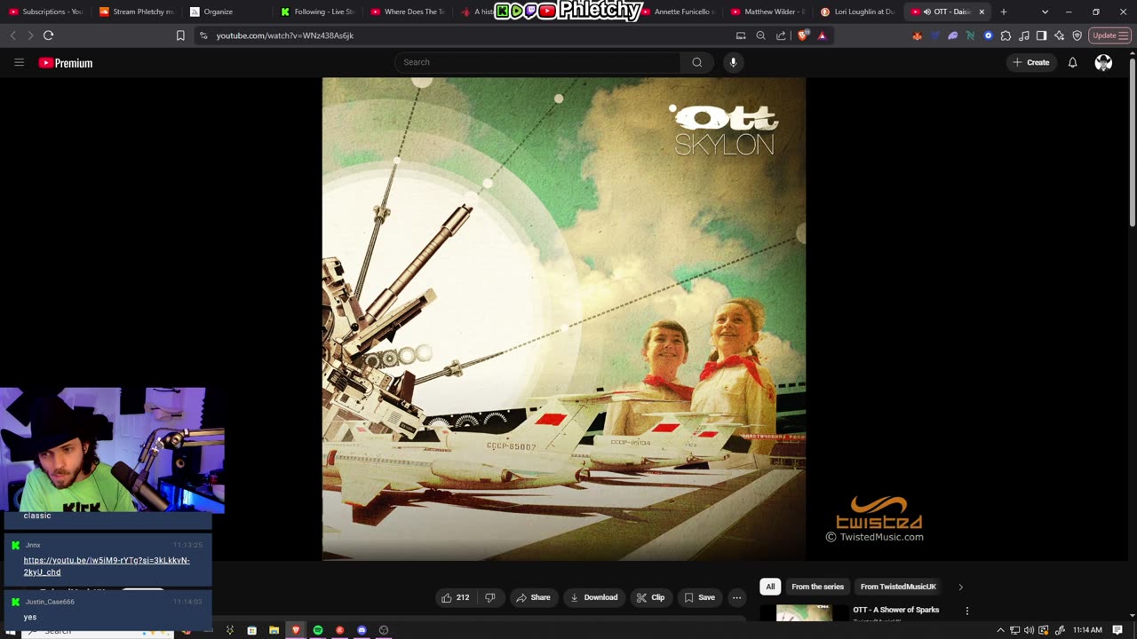Viewport: 1137px width, 639px height.
Task: Select the All filter chip
Action: tap(770, 587)
